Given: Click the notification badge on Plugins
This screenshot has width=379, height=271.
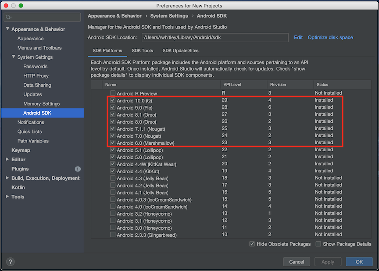Looking at the screenshot, I should tap(78, 168).
